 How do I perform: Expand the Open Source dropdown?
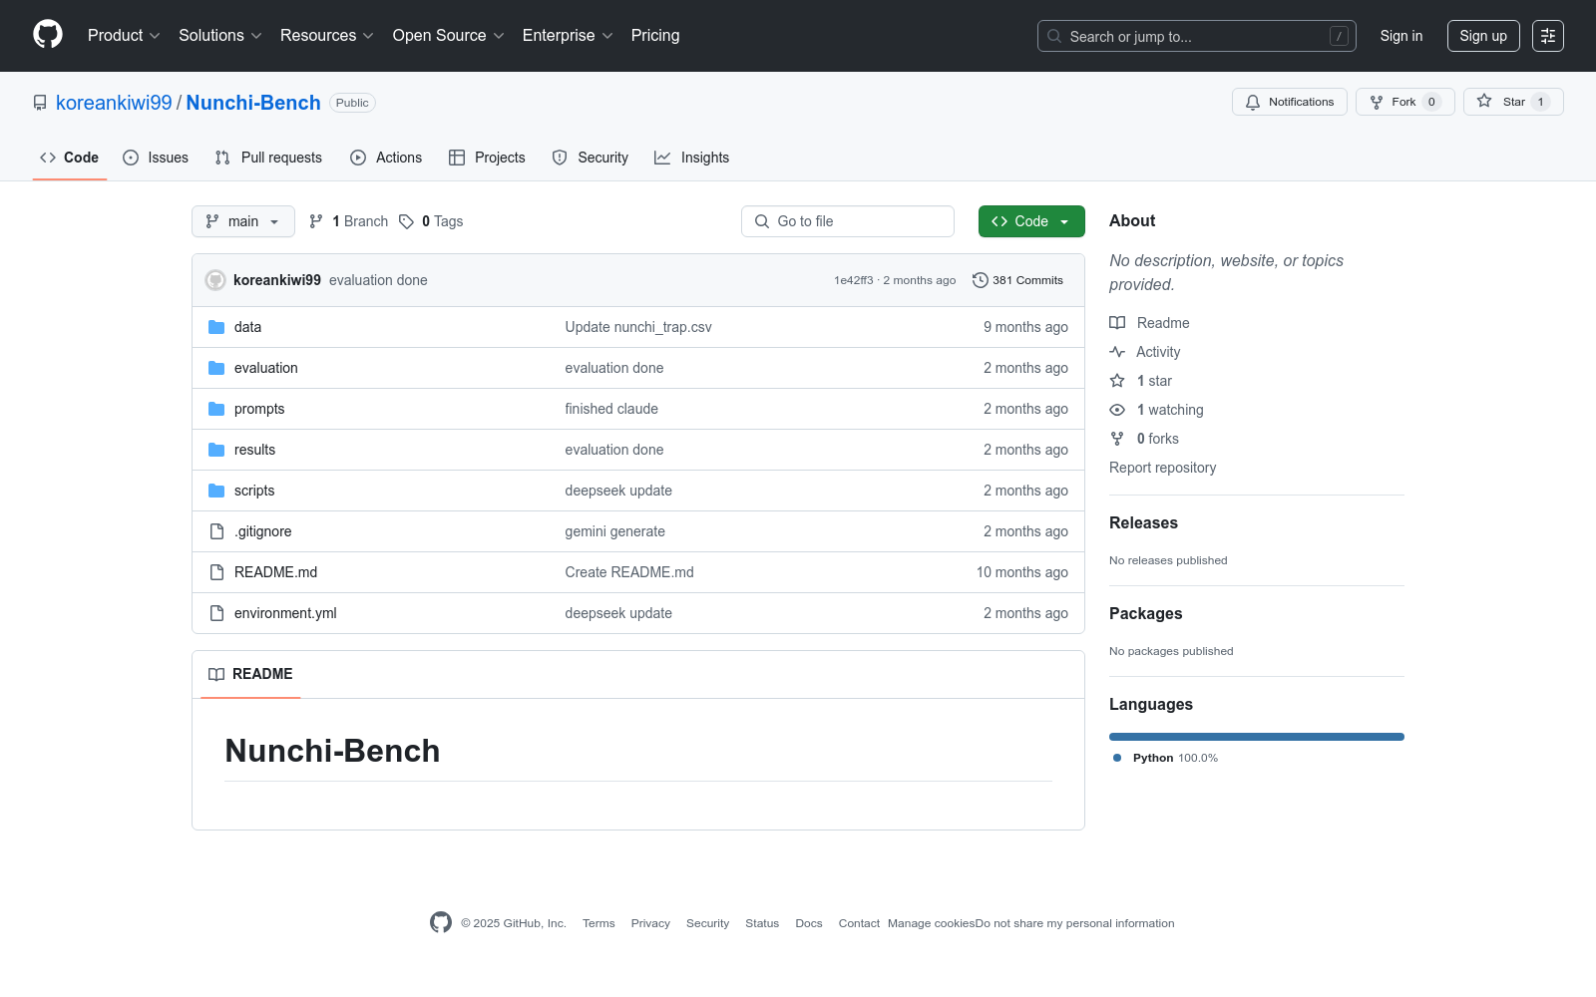pos(449,36)
